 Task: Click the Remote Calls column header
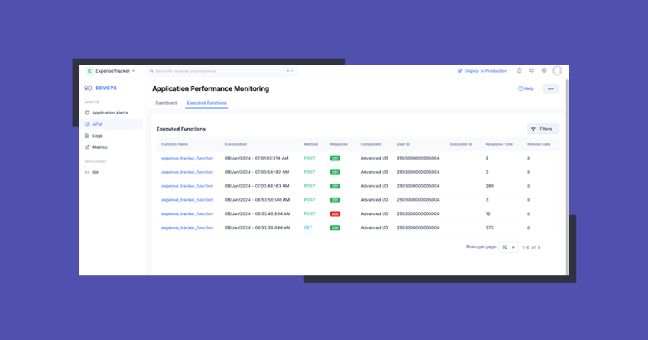coord(539,144)
